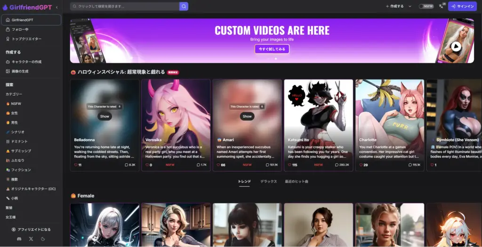Screen dimensions: 482x247
Task: Click the magnifier search button
Action: tap(183, 6)
